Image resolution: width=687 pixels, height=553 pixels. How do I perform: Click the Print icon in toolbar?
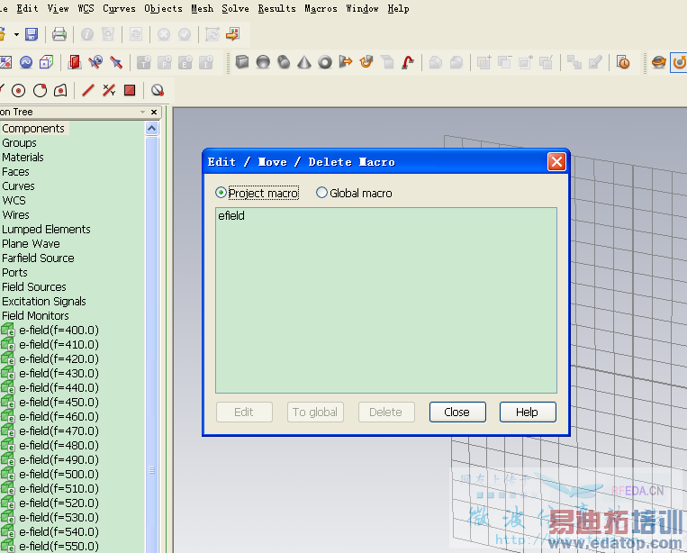[x=59, y=34]
